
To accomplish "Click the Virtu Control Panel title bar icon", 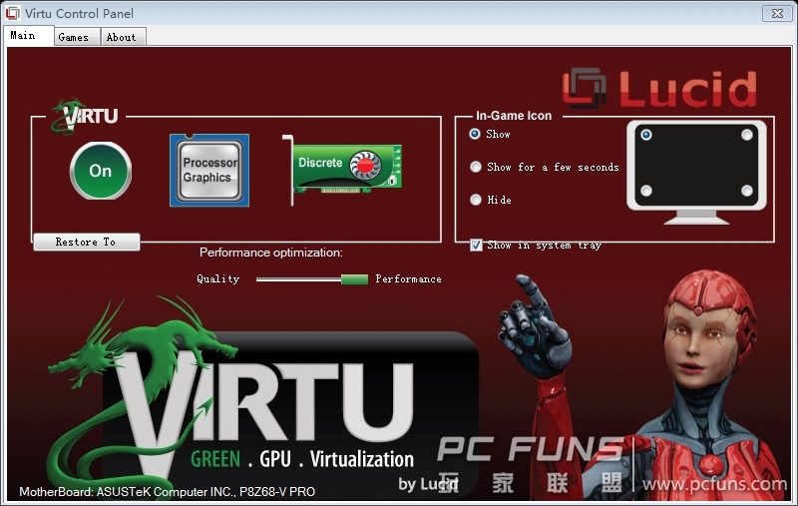I will [x=12, y=13].
